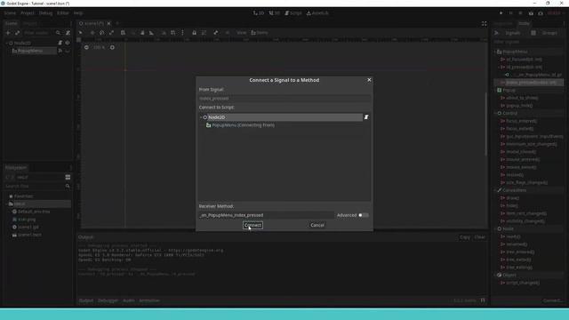This screenshot has width=569, height=320.
Task: Click the instance child scene link icon
Action: coord(18,33)
